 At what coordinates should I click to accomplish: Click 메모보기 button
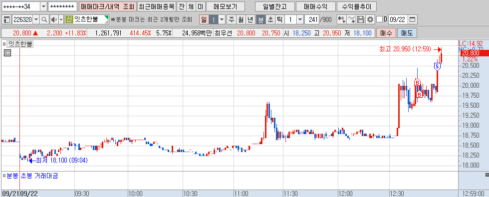pos(226,6)
